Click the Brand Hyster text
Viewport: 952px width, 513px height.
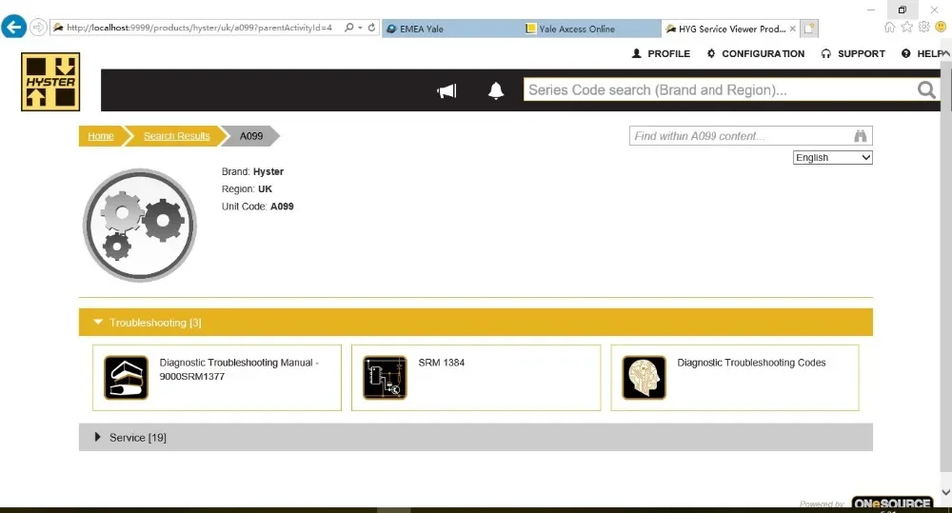(x=252, y=172)
